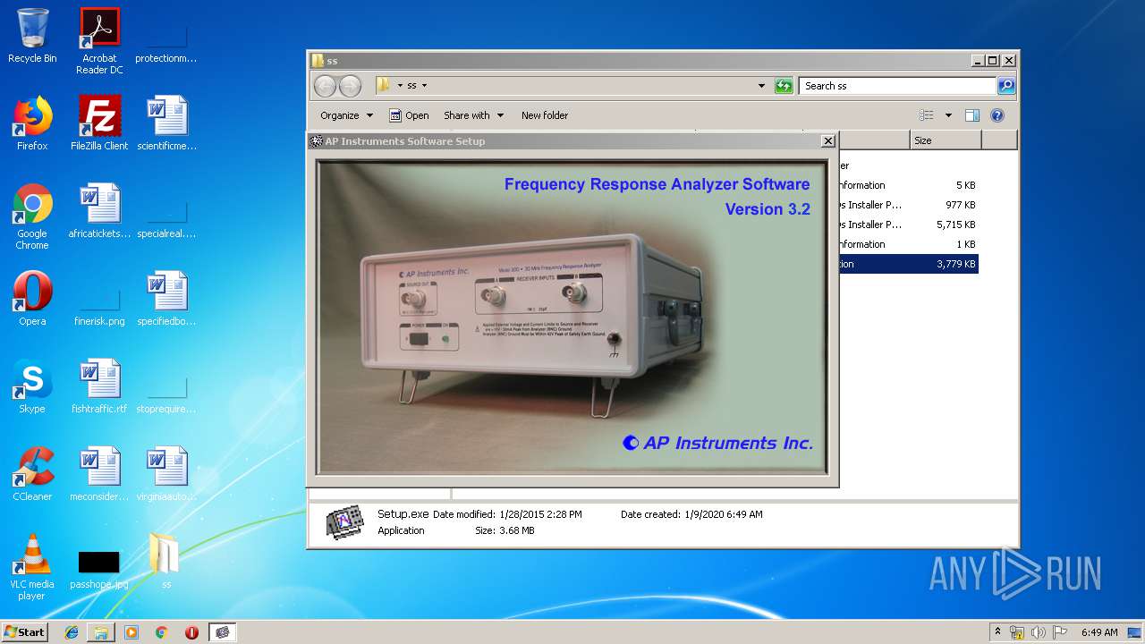Select the passhope.jpg image file

coord(99,569)
